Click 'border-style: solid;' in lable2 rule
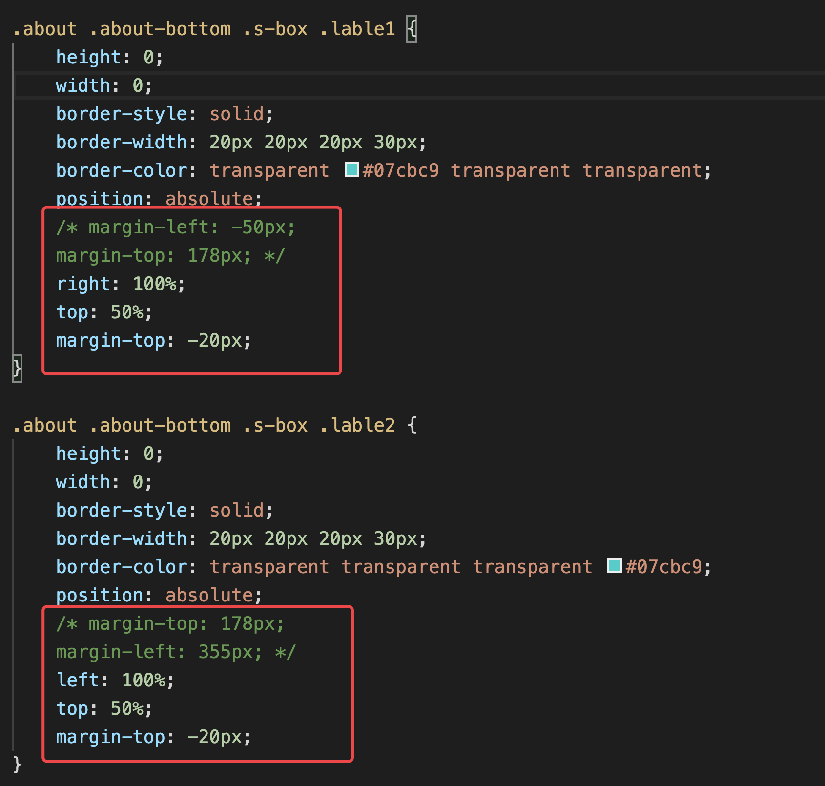 coord(165,510)
